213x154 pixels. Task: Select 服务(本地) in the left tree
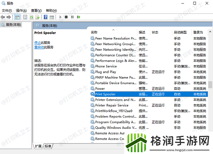tap(13, 25)
